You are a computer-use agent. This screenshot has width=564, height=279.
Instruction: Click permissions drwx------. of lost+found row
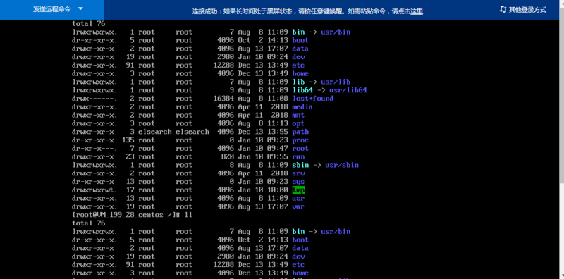94,99
